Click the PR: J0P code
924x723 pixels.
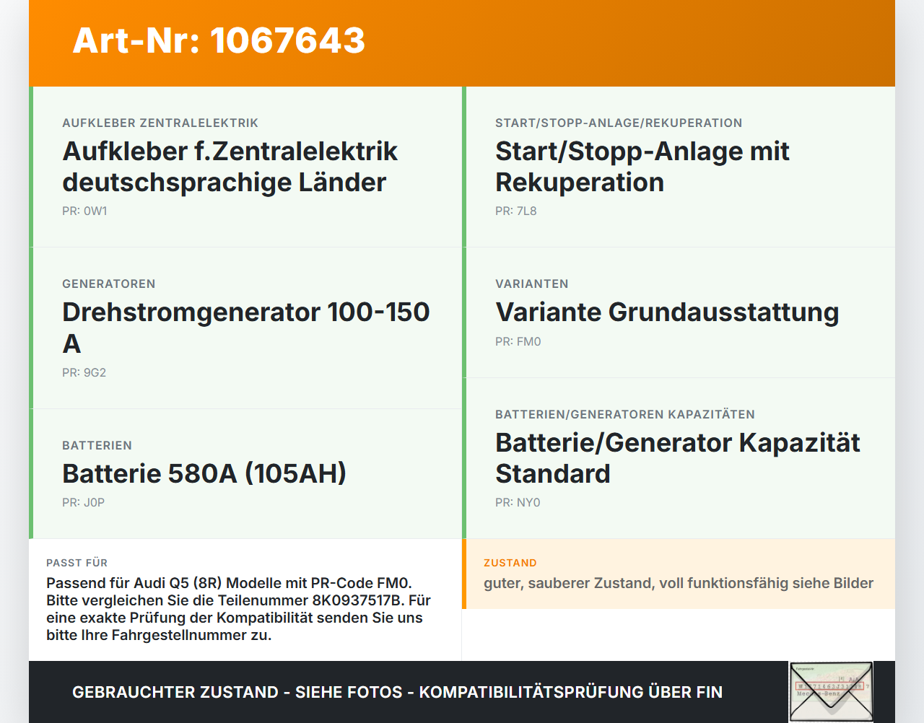(84, 503)
